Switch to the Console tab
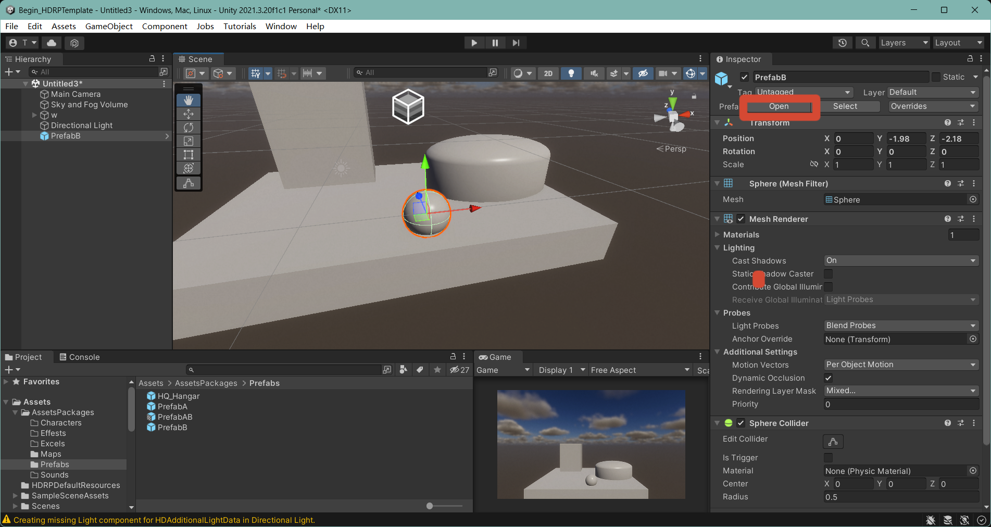The image size is (991, 527). (x=79, y=357)
